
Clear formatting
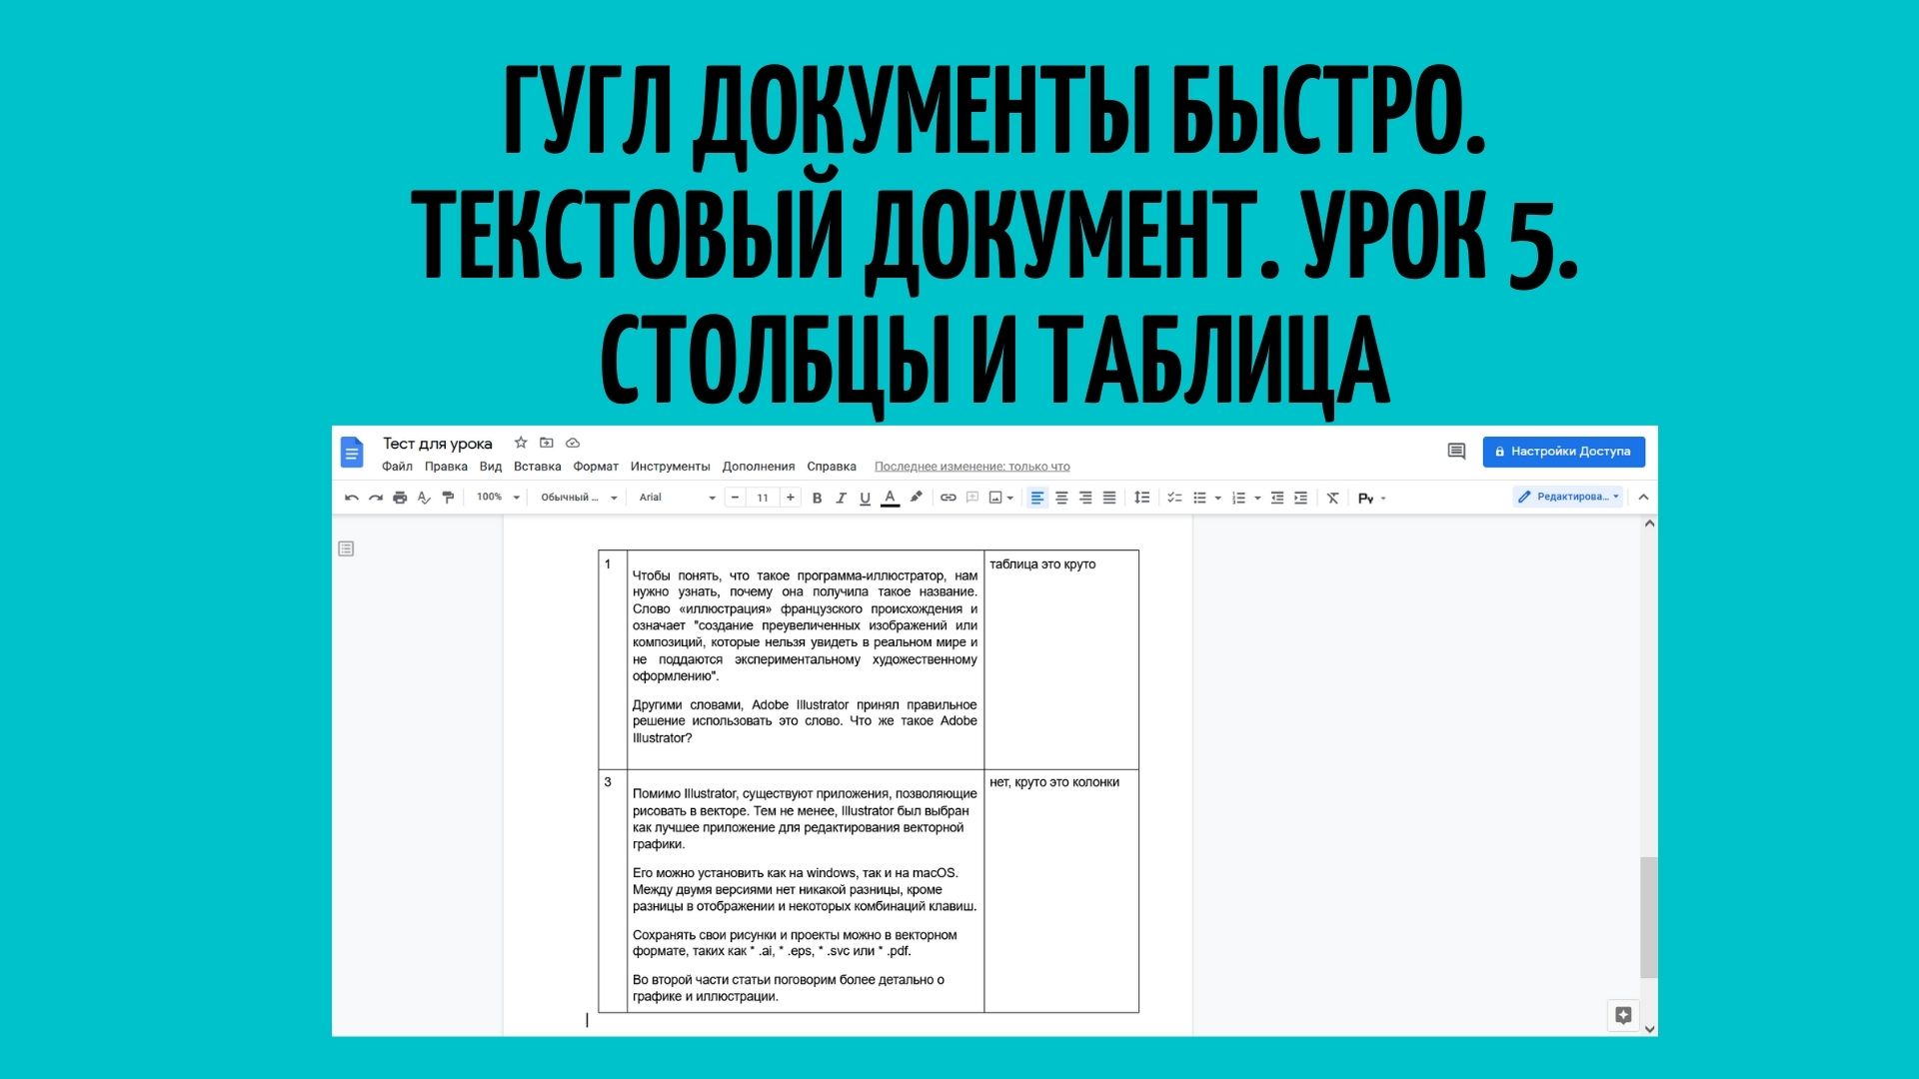(1332, 498)
